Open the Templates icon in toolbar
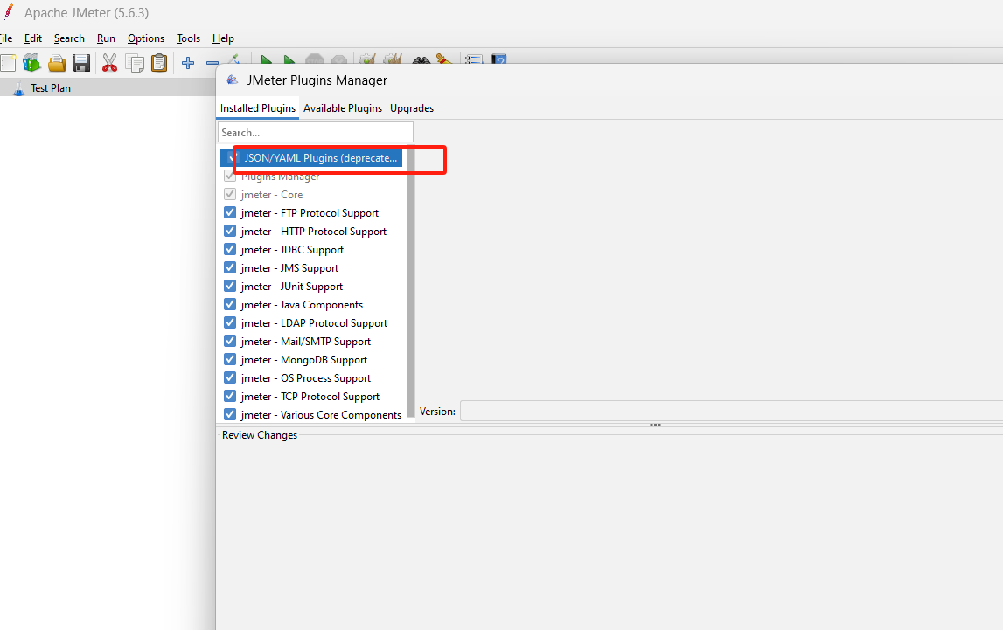 [31, 63]
